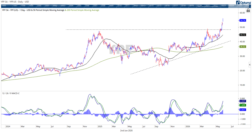
Task: Click the Optuma logo
Action: (x=243, y=3)
